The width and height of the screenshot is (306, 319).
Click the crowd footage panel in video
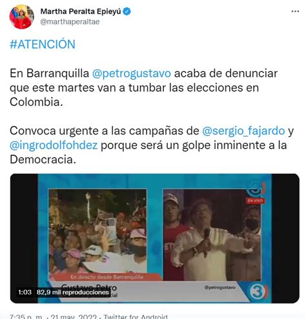(x=97, y=233)
